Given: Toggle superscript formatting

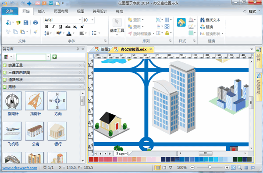Looking at the screenshot, I should [82, 26].
